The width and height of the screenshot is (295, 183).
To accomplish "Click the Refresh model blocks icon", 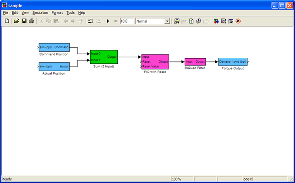I will (x=191, y=21).
